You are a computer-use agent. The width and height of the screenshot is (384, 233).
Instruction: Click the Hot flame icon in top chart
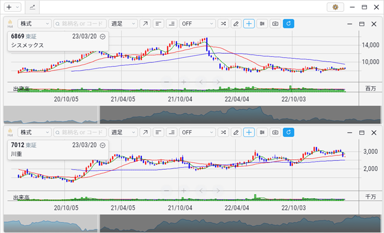click(x=10, y=24)
